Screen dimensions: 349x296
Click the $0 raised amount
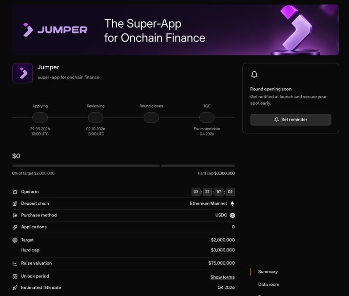[x=16, y=156]
